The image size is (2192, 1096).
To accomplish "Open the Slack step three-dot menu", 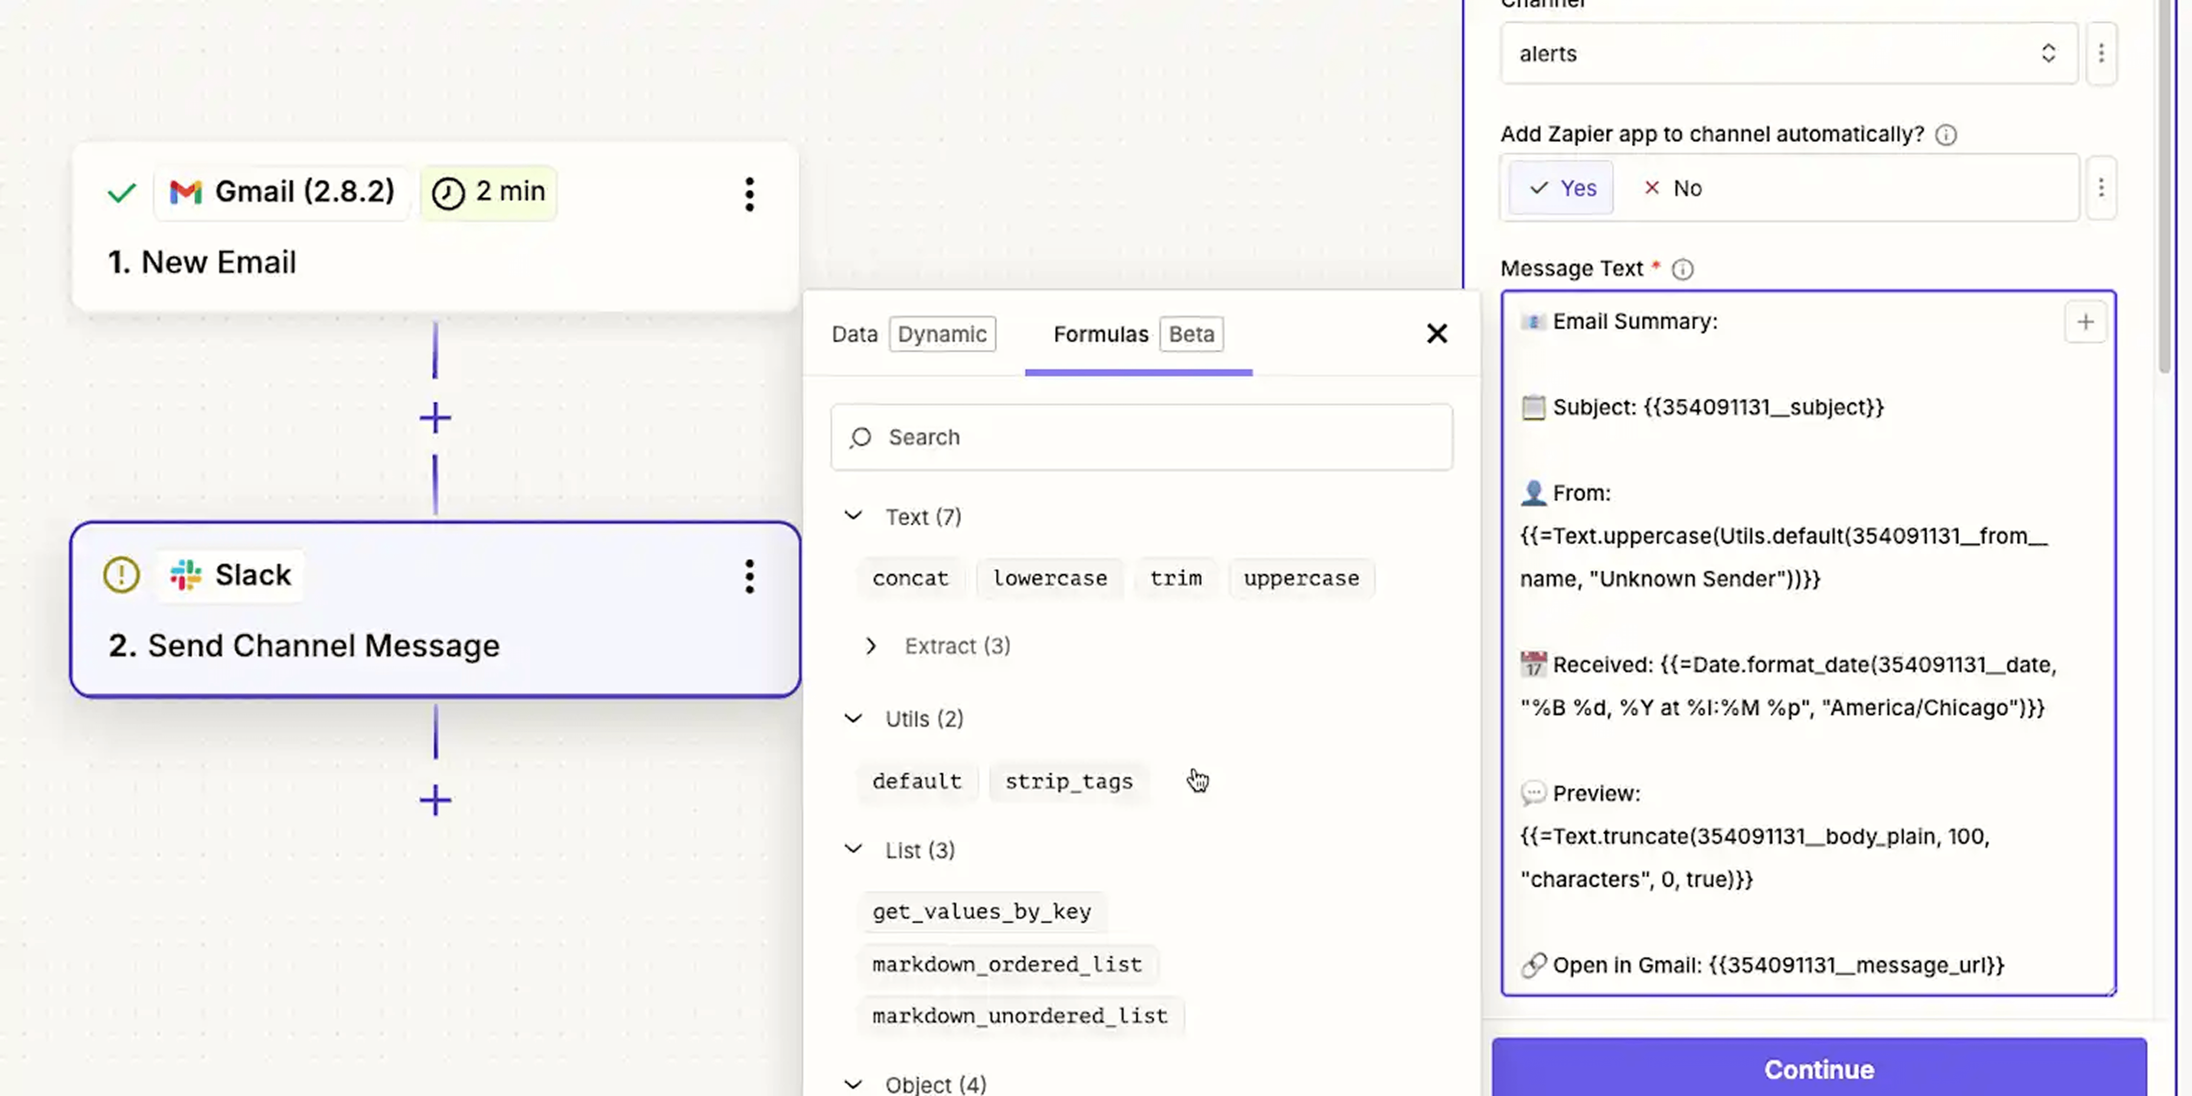I will point(749,576).
